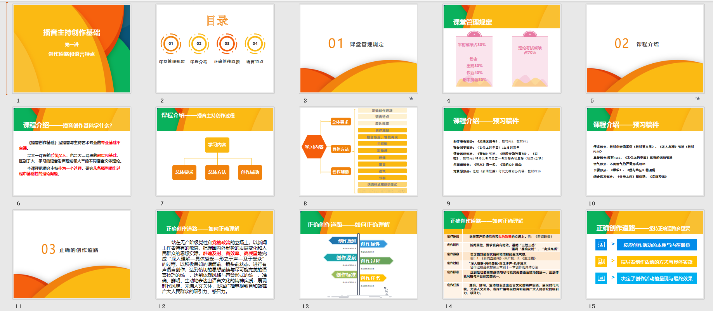Click slide number label 6

(x=18, y=203)
